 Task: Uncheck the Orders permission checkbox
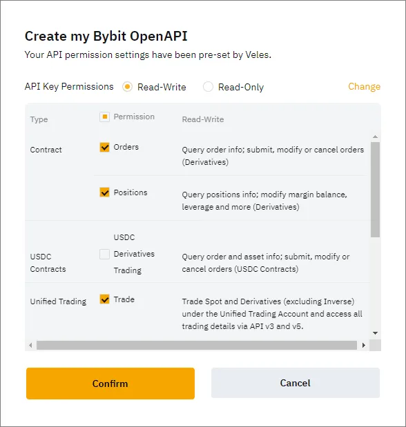104,147
